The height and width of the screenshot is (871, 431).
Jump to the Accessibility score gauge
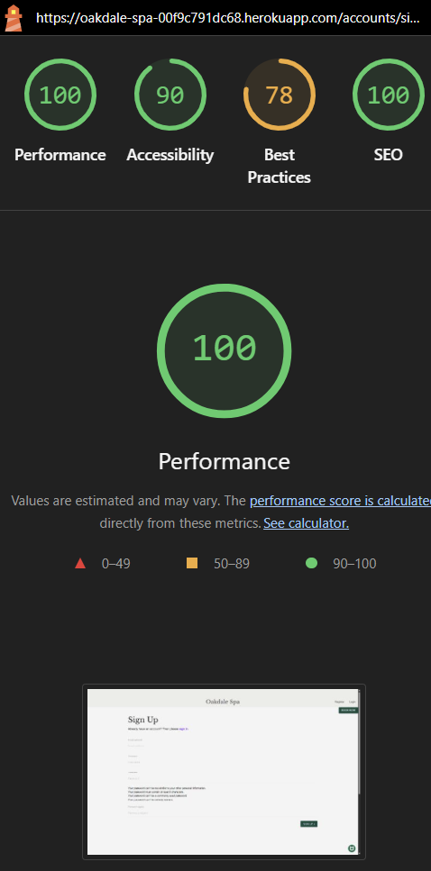tap(170, 95)
